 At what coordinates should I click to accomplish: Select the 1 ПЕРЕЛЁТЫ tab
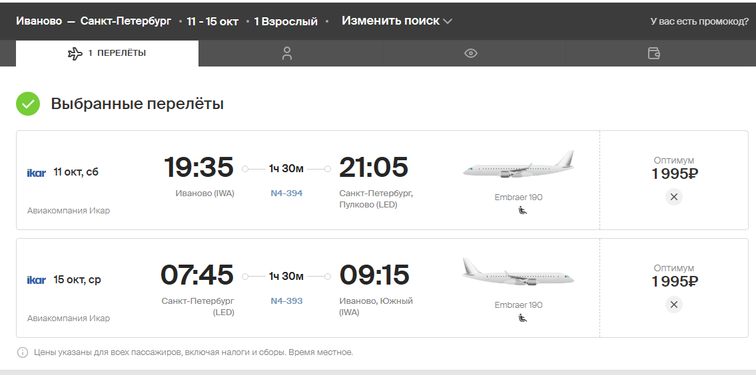(107, 53)
